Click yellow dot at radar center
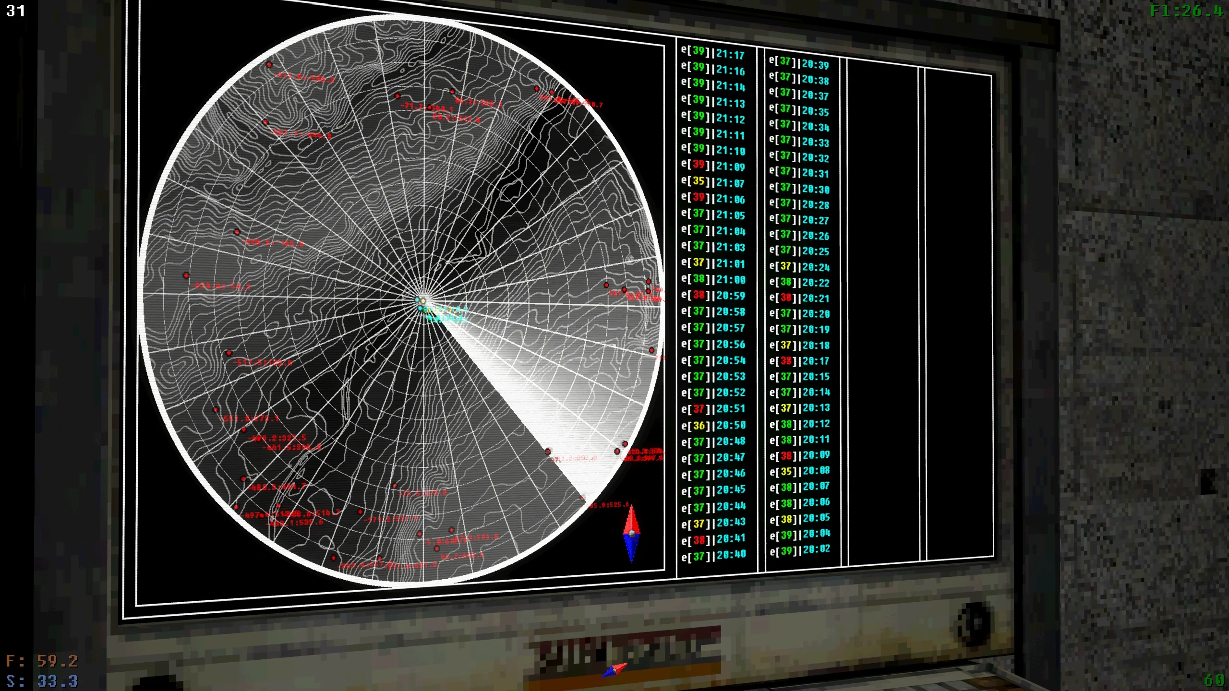Image resolution: width=1229 pixels, height=691 pixels. point(423,301)
